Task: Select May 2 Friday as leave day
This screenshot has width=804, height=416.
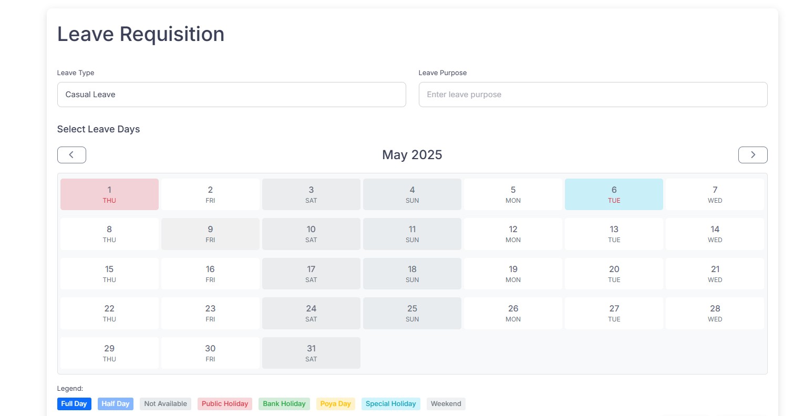Action: tap(210, 194)
